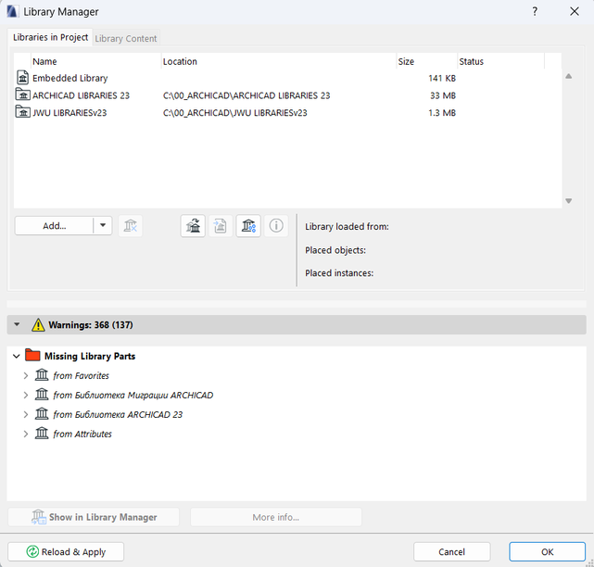
Task: Expand the from Favorites node
Action: pos(26,376)
